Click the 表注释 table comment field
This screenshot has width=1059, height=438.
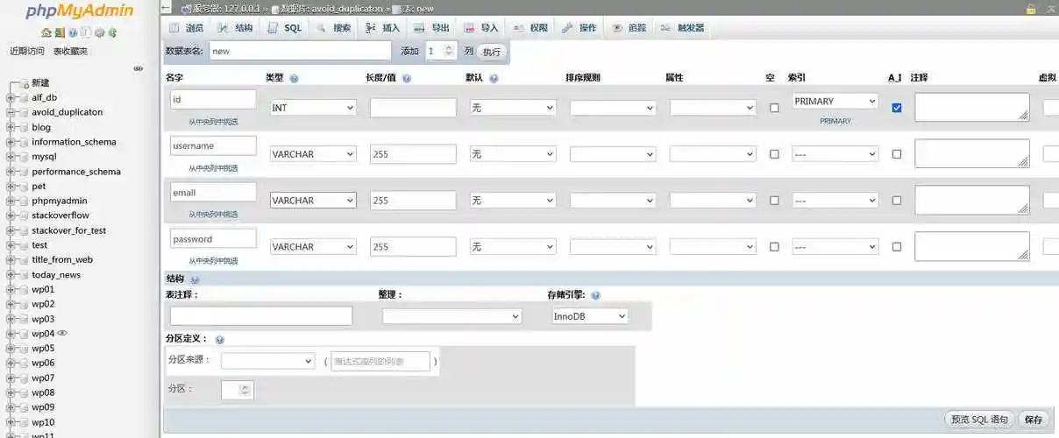[x=261, y=316]
